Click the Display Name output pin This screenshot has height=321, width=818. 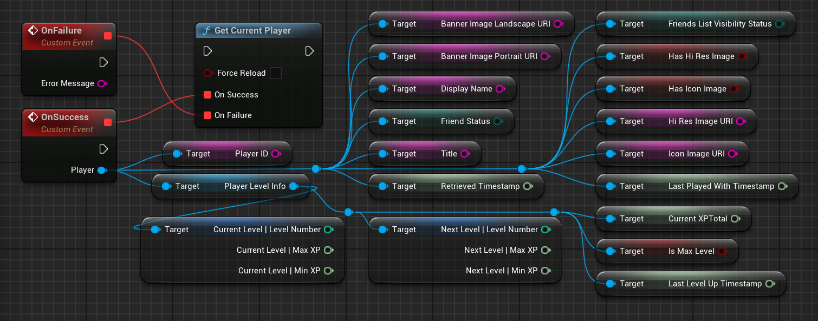pos(500,89)
